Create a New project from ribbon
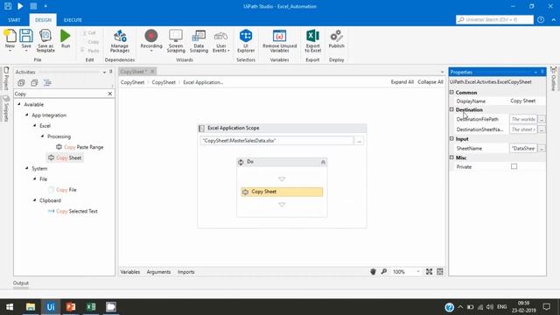 tap(10, 40)
